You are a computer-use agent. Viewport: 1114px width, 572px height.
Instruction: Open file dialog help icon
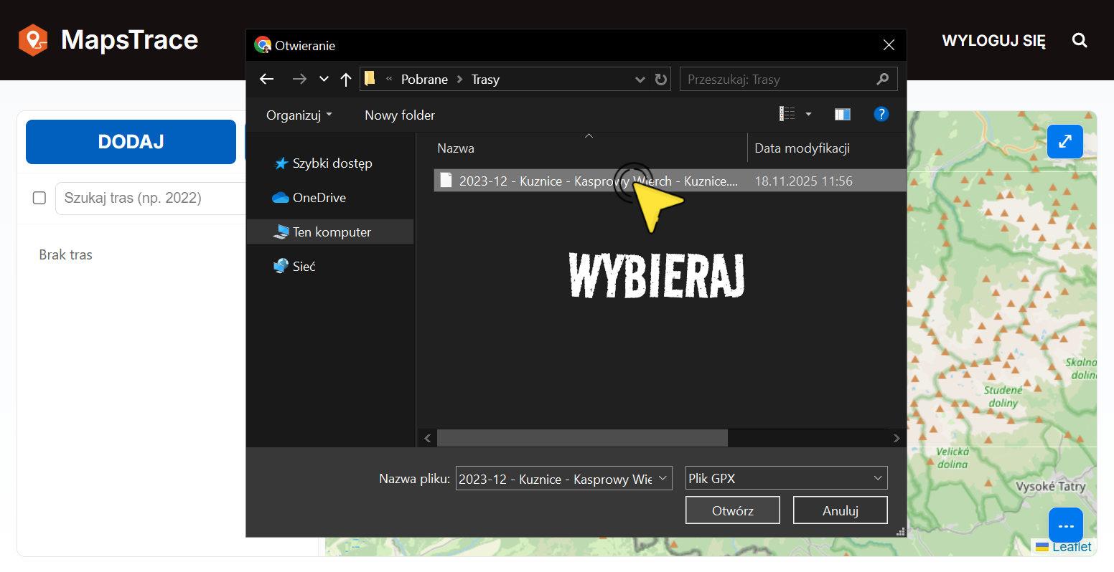point(881,115)
